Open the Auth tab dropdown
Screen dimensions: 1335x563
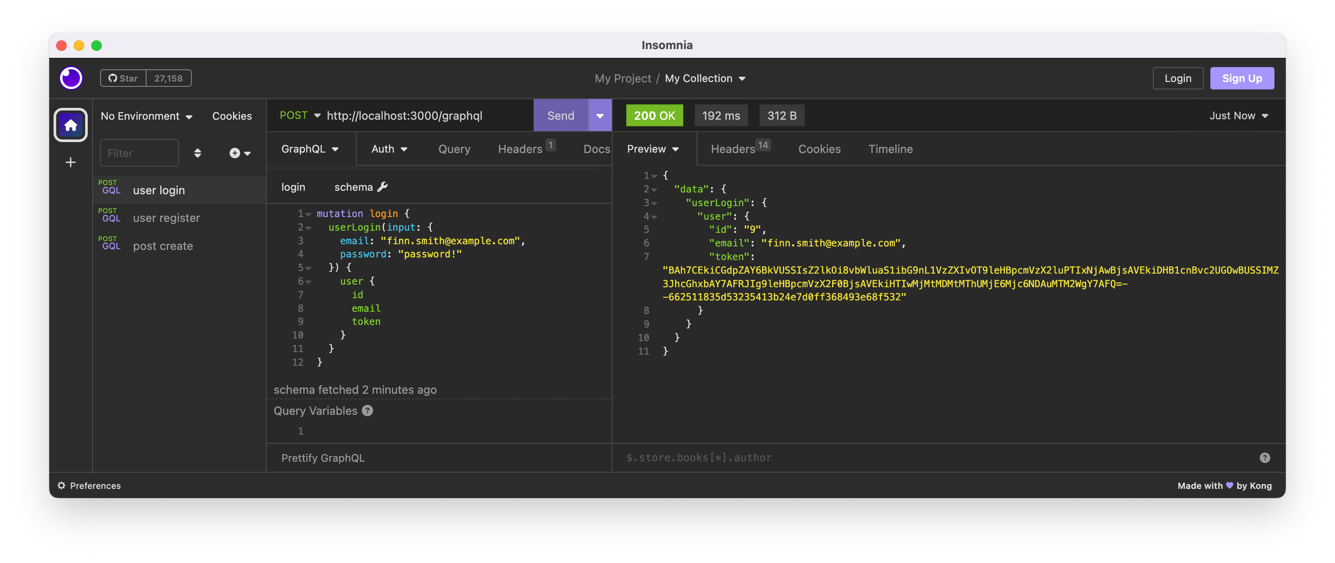[389, 149]
